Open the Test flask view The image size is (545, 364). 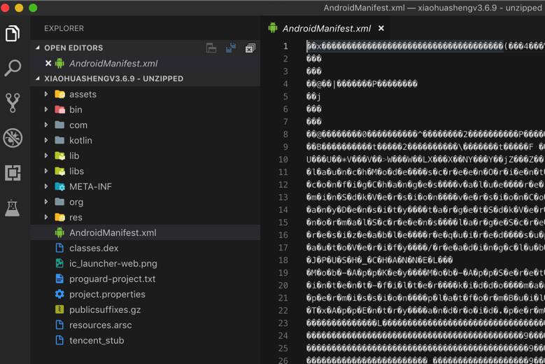(13, 207)
